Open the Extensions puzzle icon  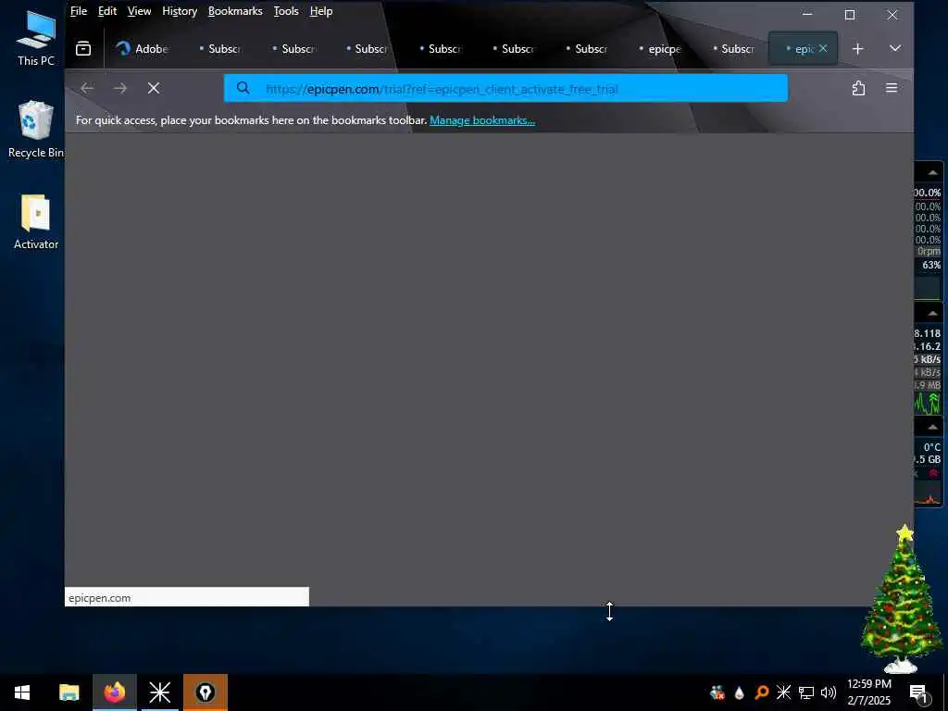coord(858,88)
